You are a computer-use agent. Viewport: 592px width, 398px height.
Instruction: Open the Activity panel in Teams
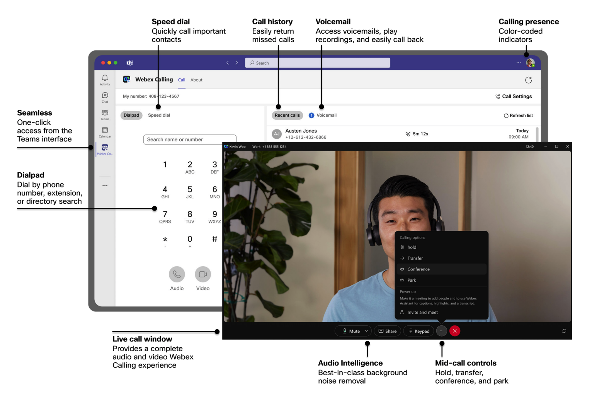click(x=105, y=80)
